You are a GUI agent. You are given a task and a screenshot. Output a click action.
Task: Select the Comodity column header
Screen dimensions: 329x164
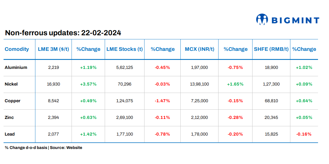click(17, 49)
